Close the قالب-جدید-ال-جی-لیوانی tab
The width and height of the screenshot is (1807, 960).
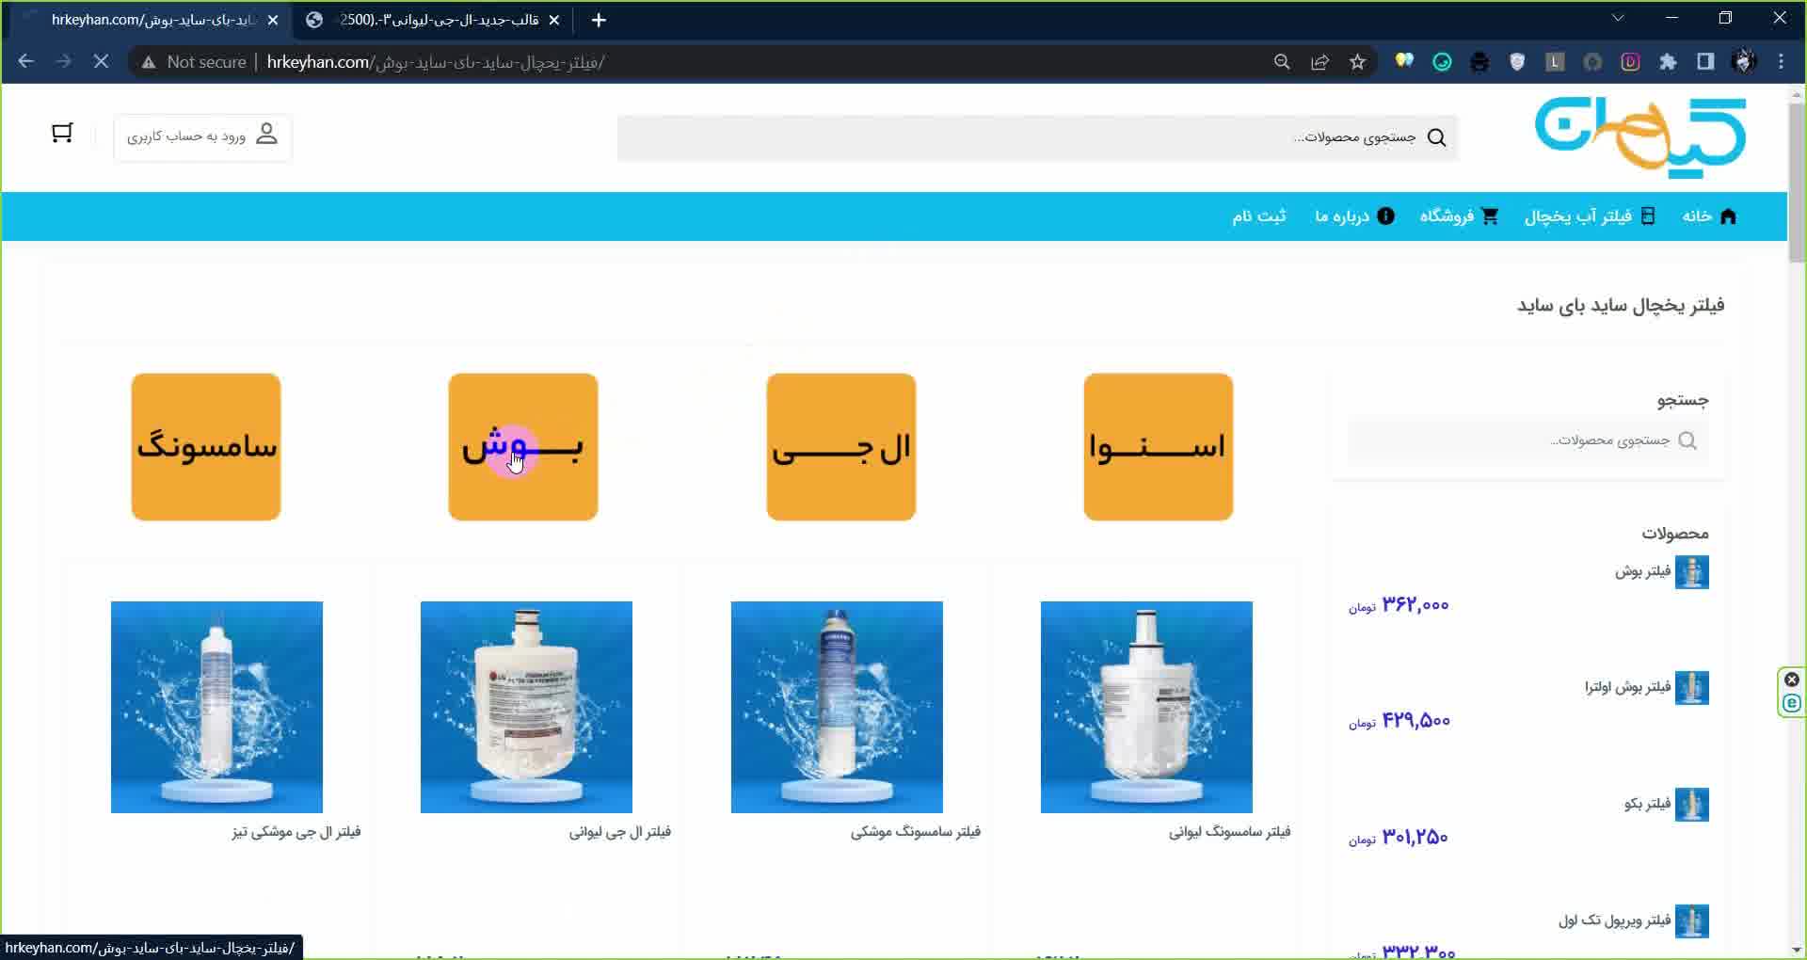(554, 20)
